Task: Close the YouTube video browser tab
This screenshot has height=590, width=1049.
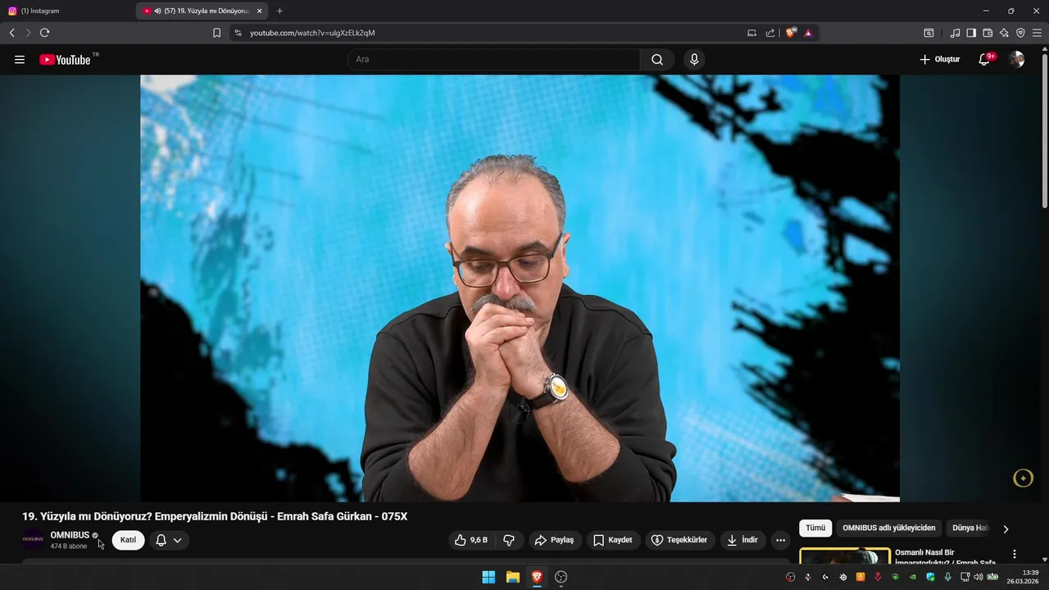Action: click(260, 11)
